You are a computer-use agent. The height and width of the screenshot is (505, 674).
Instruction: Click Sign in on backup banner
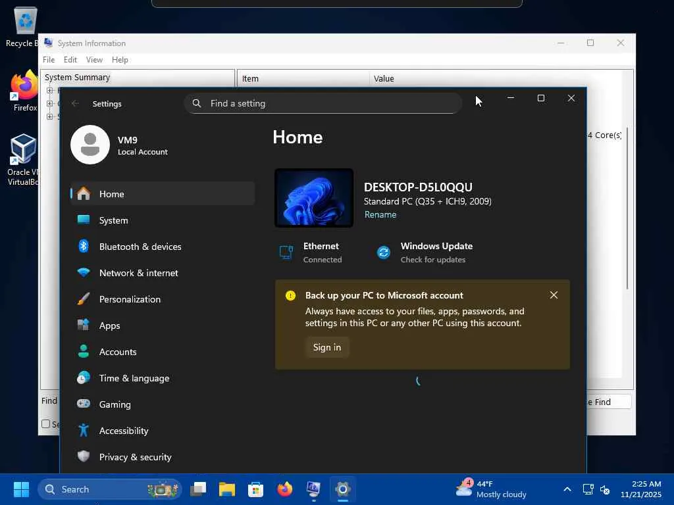point(327,347)
